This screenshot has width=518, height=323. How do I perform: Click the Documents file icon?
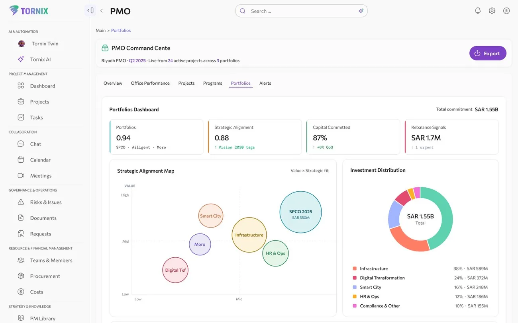pyautogui.click(x=21, y=218)
